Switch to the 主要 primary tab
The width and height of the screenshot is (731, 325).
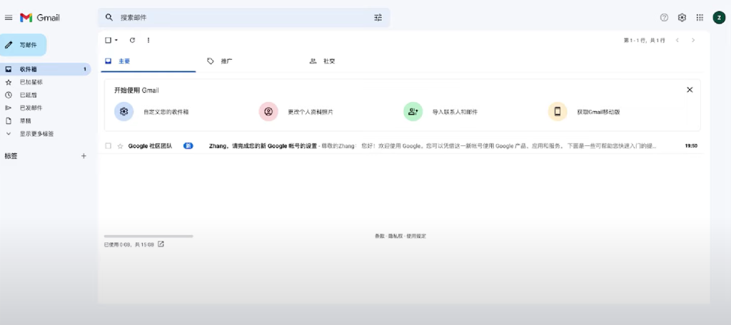(148, 61)
